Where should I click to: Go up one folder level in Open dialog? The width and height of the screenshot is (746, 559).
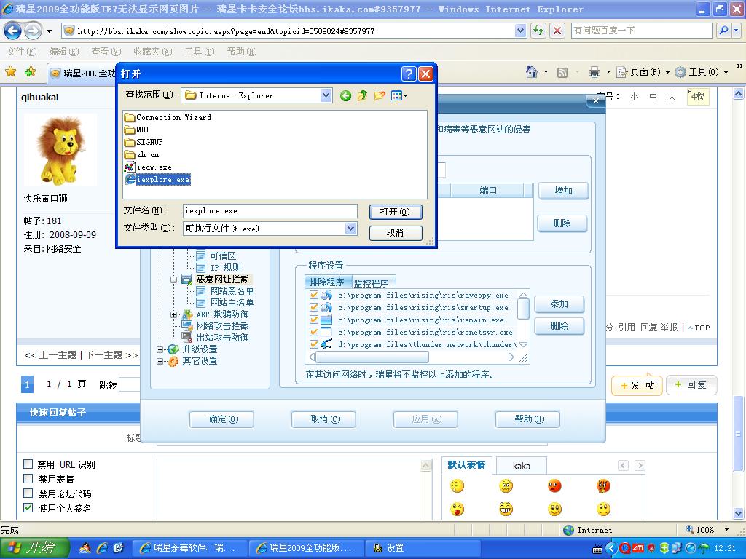tap(363, 95)
